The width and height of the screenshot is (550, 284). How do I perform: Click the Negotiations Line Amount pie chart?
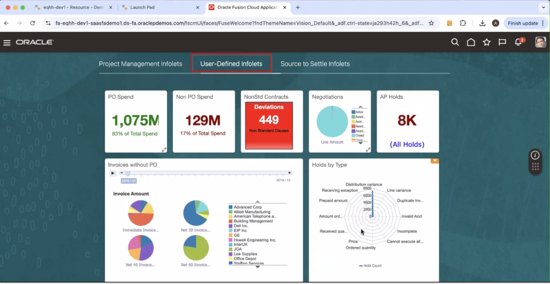332,121
